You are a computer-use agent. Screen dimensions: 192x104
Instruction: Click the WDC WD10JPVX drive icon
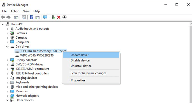(x=17, y=56)
